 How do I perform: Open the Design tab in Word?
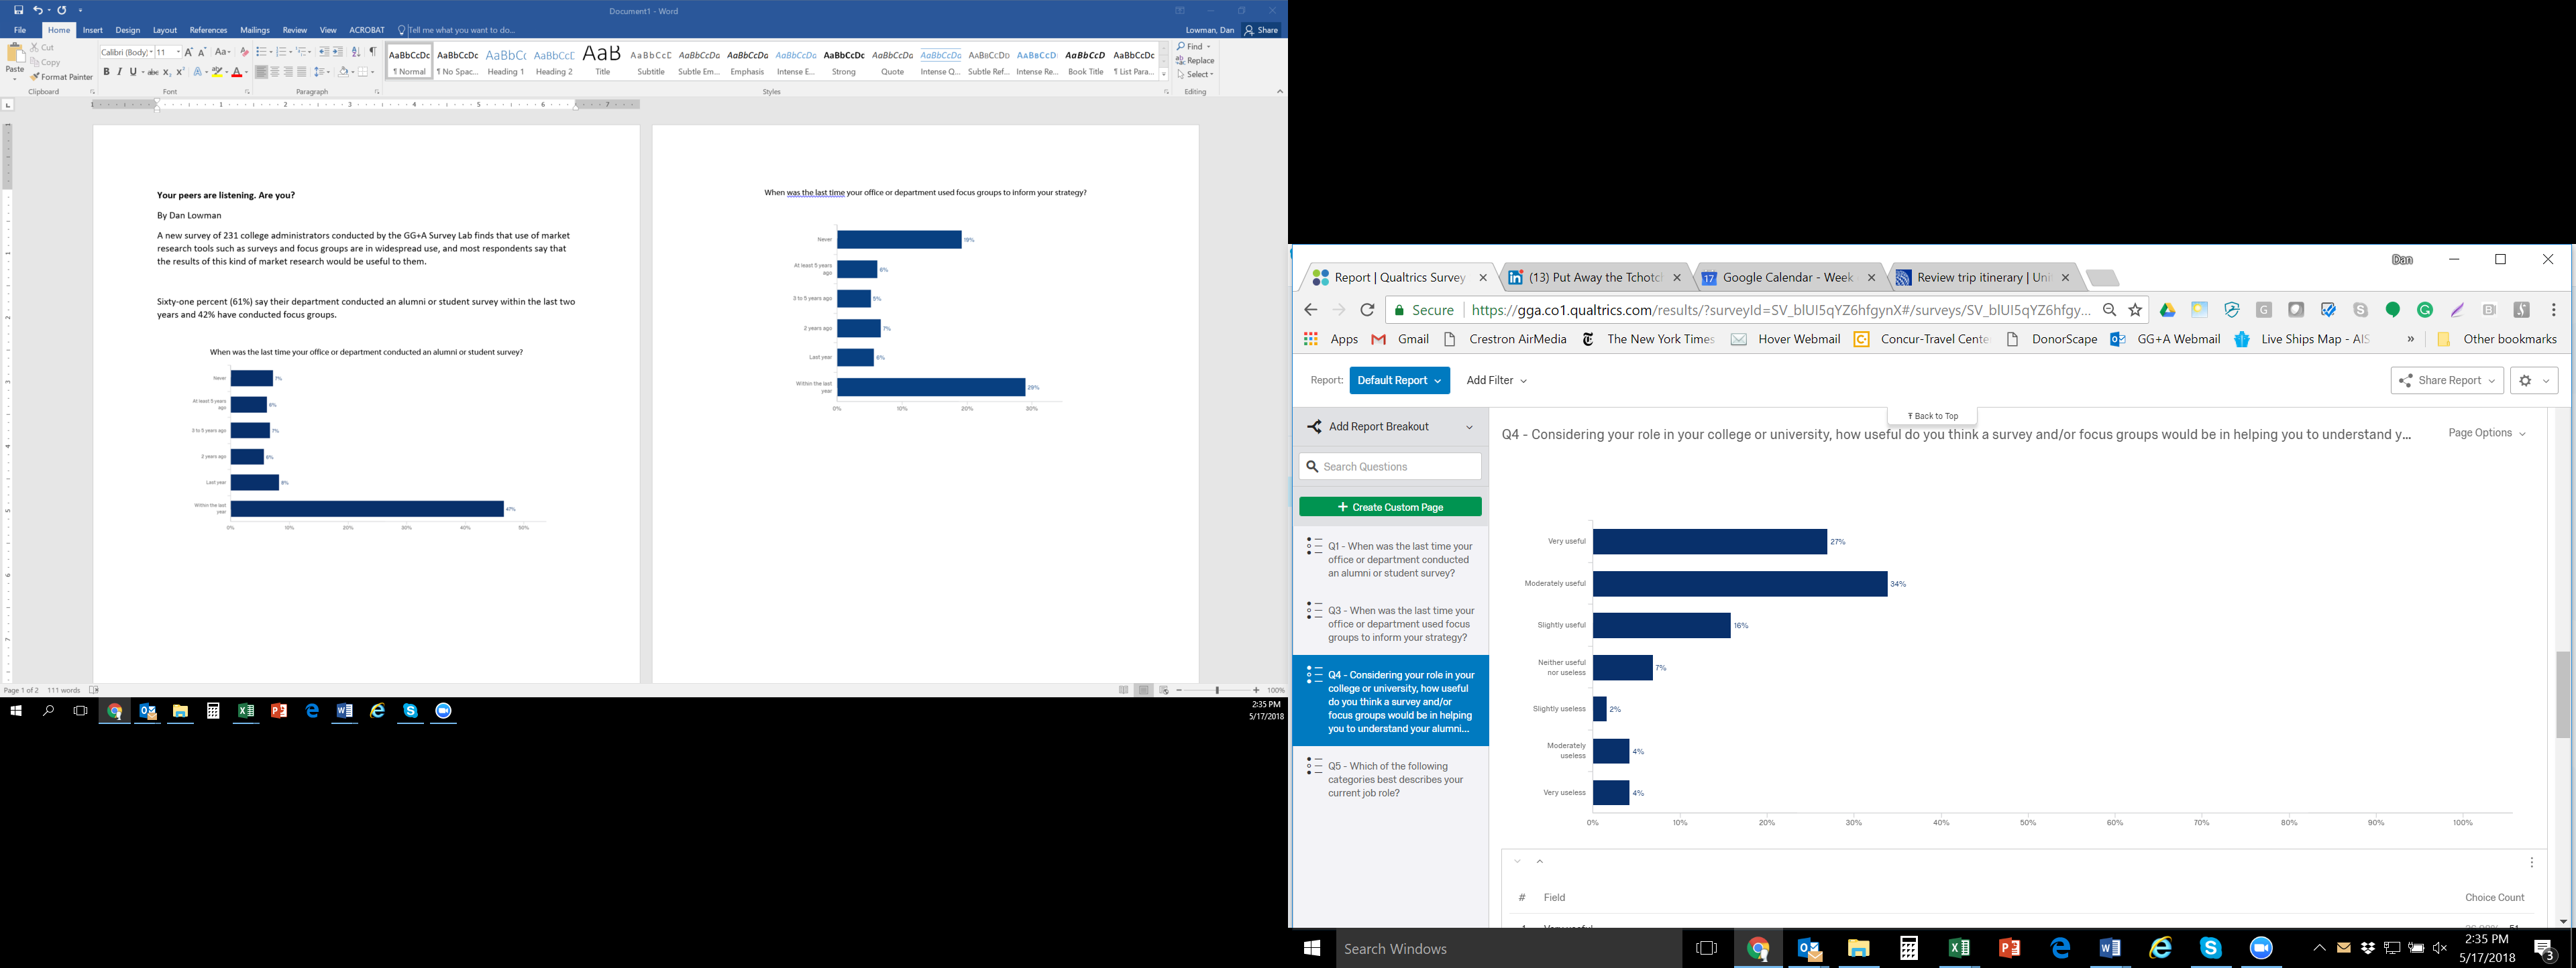pyautogui.click(x=128, y=30)
